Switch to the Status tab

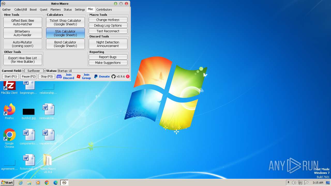tap(68, 10)
